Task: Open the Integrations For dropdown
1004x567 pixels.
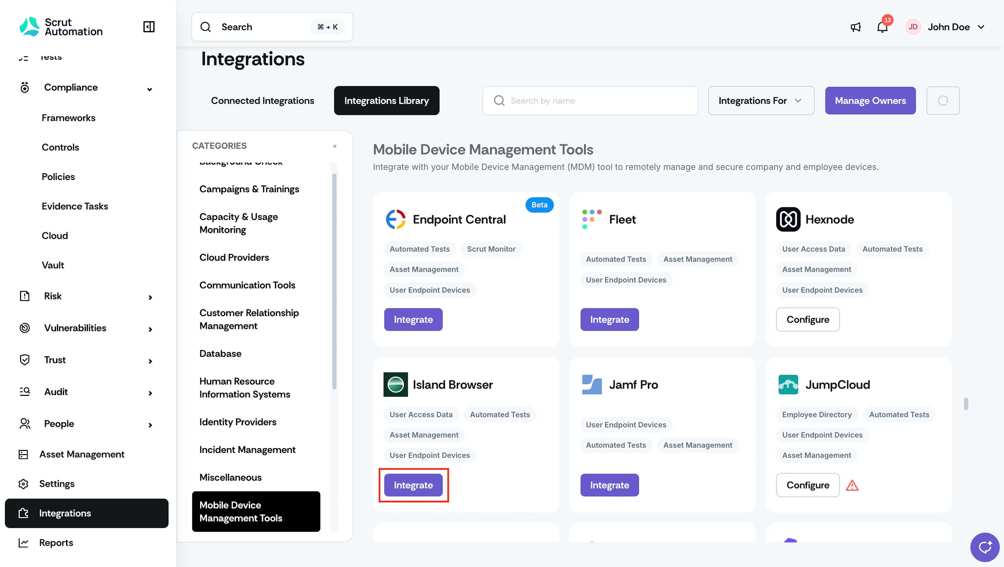Action: (x=761, y=101)
